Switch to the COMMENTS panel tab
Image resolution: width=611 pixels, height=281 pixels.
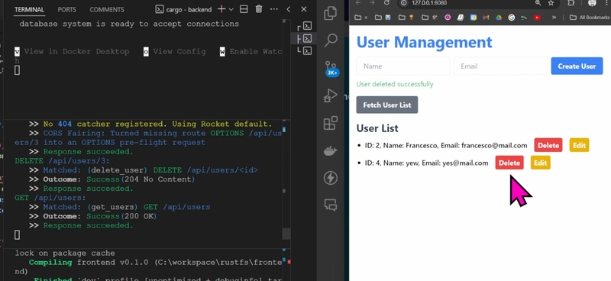click(x=107, y=10)
